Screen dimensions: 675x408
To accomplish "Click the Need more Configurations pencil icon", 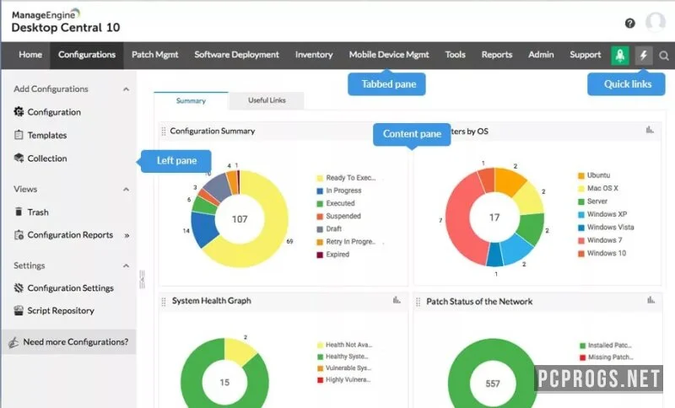I will pyautogui.click(x=13, y=342).
